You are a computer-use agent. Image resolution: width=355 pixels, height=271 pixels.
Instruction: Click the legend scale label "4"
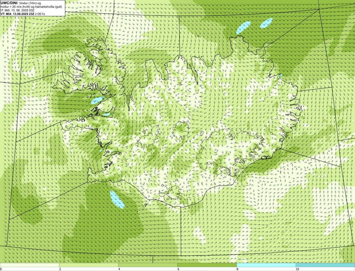point(119,269)
